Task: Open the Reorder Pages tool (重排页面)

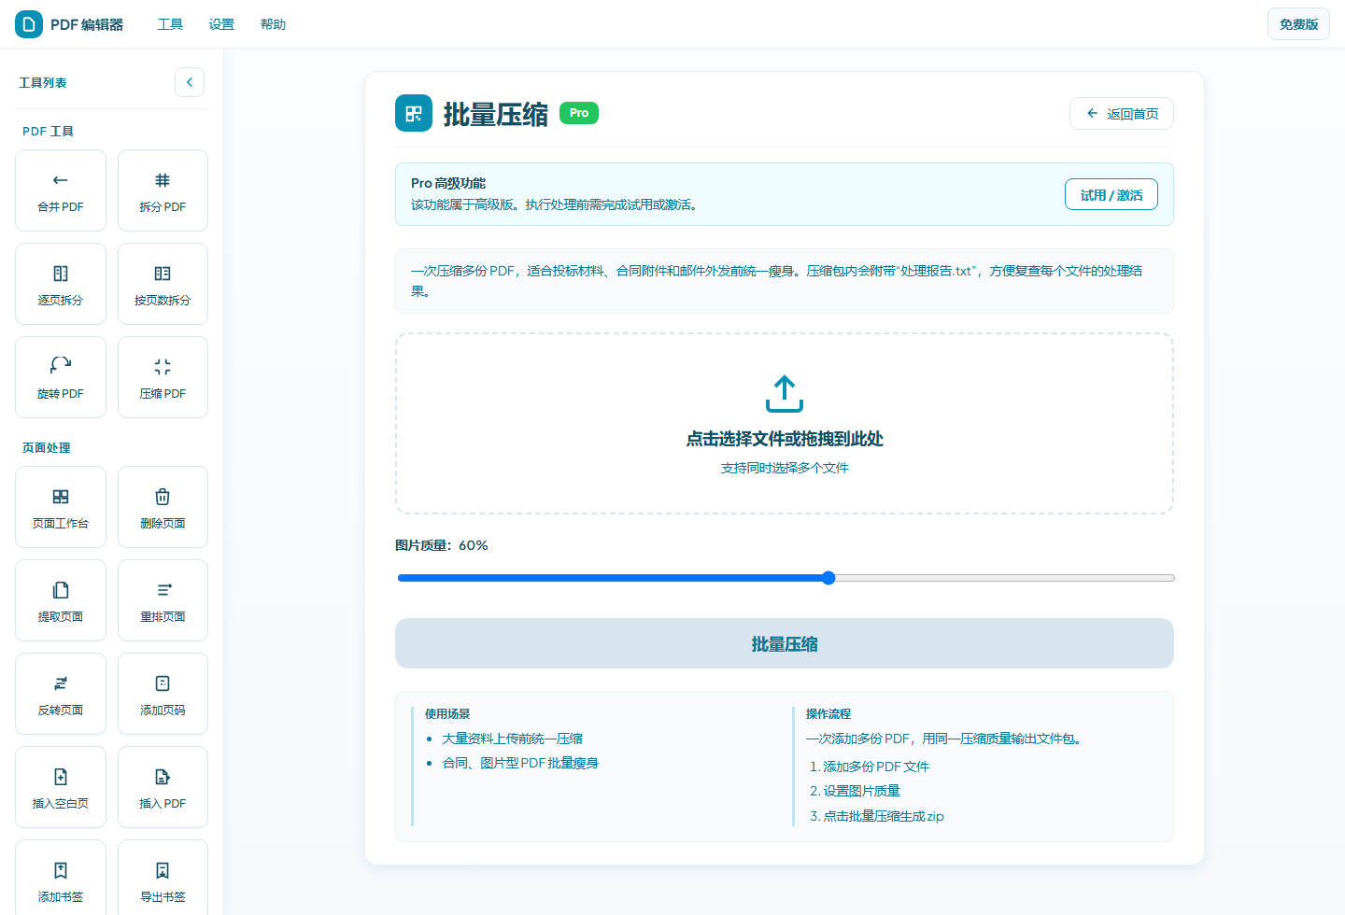Action: point(163,600)
